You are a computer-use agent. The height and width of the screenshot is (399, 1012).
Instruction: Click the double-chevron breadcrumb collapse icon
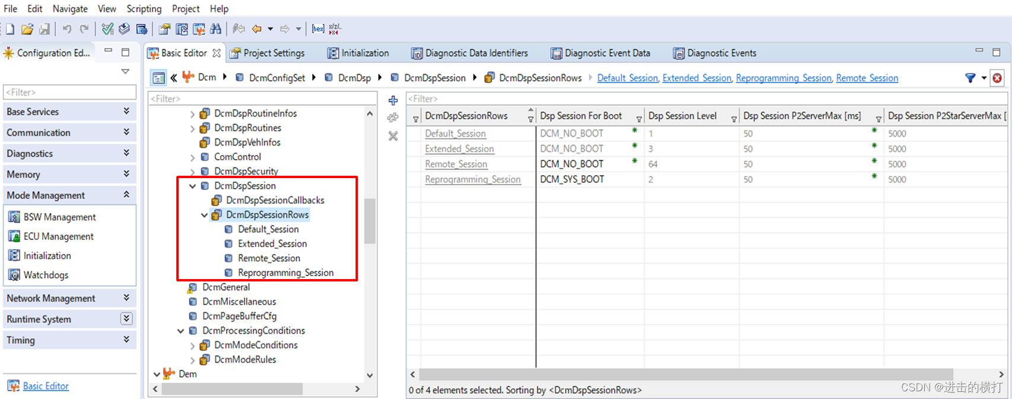pyautogui.click(x=174, y=78)
